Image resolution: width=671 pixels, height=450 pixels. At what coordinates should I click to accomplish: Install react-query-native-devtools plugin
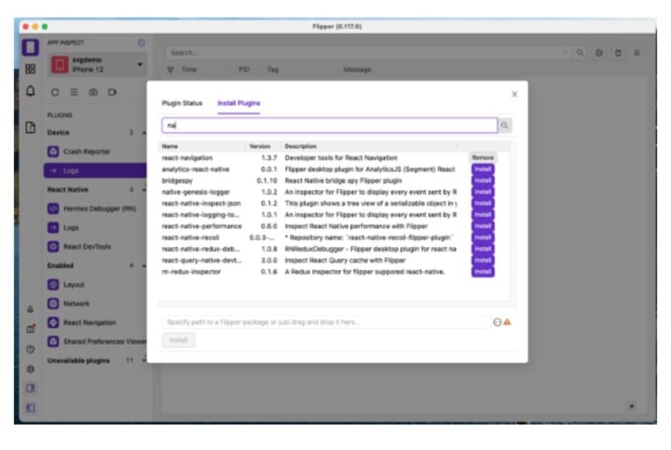click(483, 260)
